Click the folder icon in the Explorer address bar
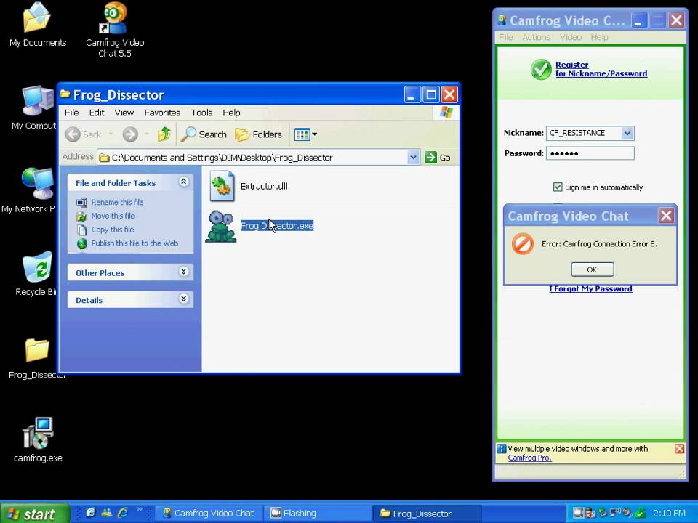 pos(104,158)
